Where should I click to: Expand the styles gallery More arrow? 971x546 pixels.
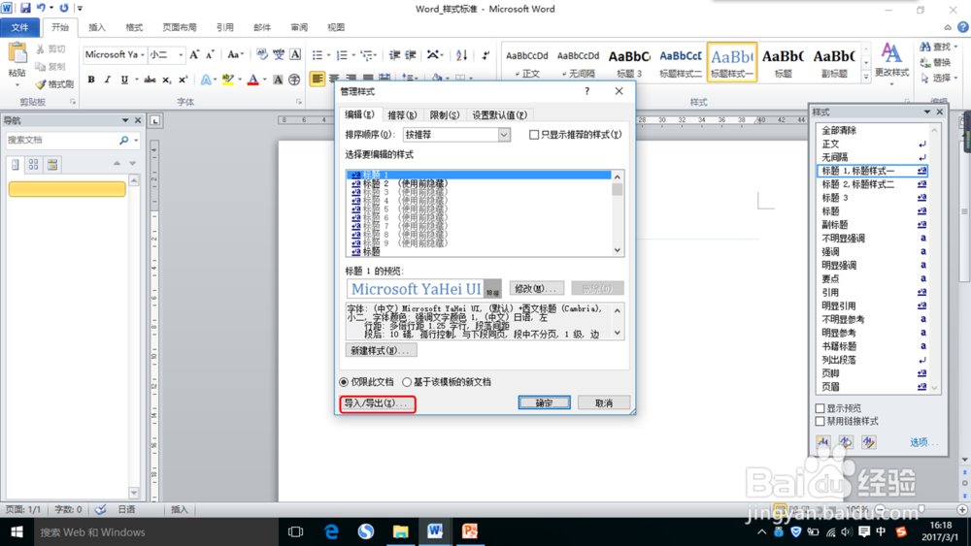[x=866, y=78]
